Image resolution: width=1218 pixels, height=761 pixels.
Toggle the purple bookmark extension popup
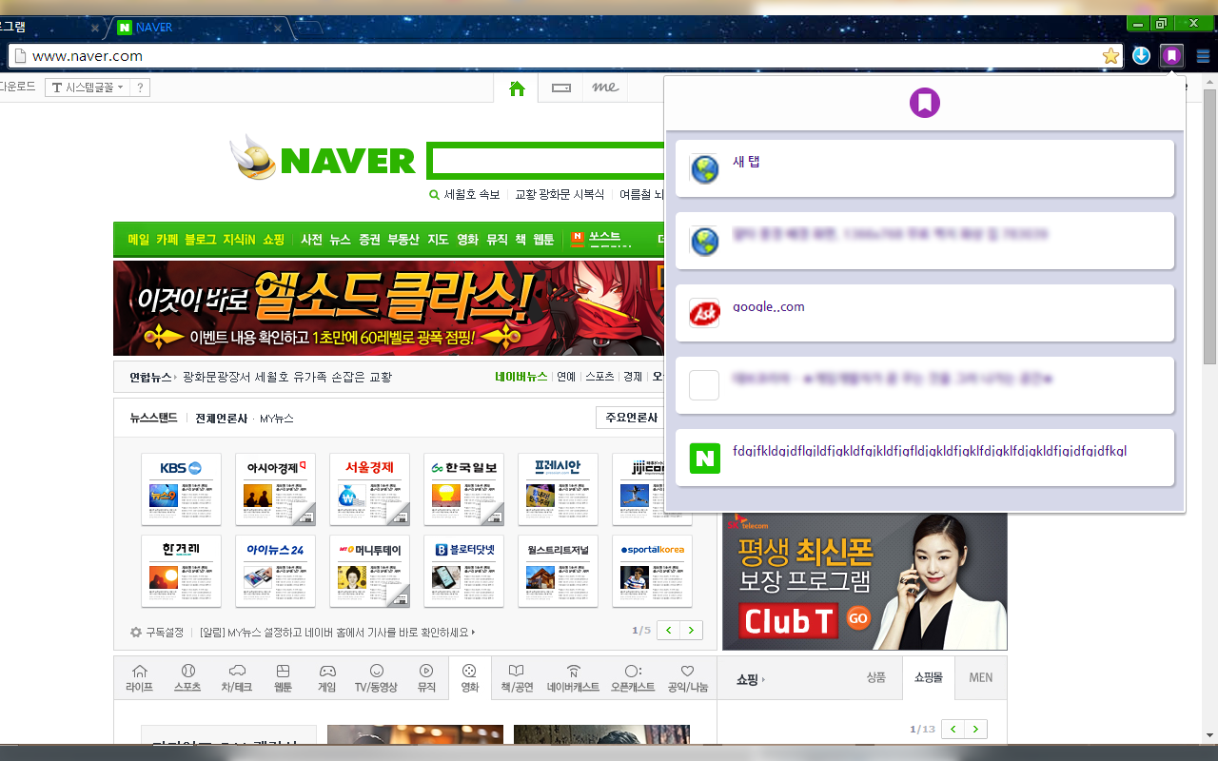coord(1172,56)
